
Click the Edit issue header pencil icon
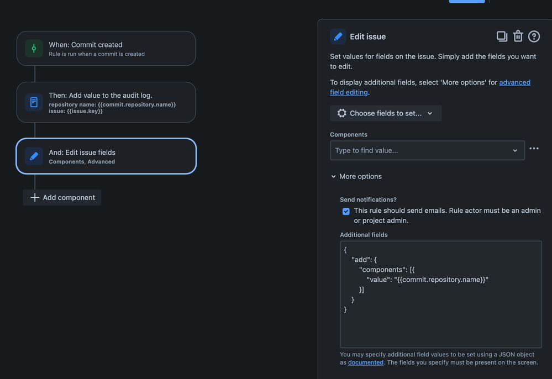[338, 36]
